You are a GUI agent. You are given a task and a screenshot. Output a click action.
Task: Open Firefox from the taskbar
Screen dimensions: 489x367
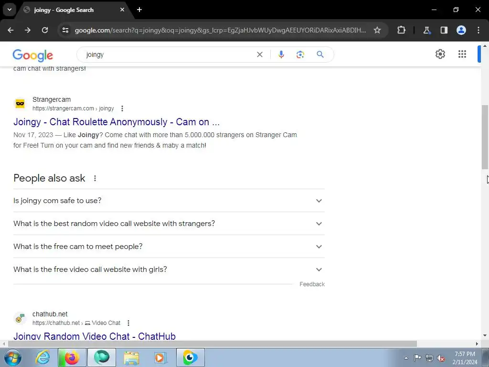pyautogui.click(x=72, y=357)
